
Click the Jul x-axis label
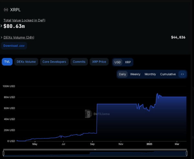click(x=63, y=144)
